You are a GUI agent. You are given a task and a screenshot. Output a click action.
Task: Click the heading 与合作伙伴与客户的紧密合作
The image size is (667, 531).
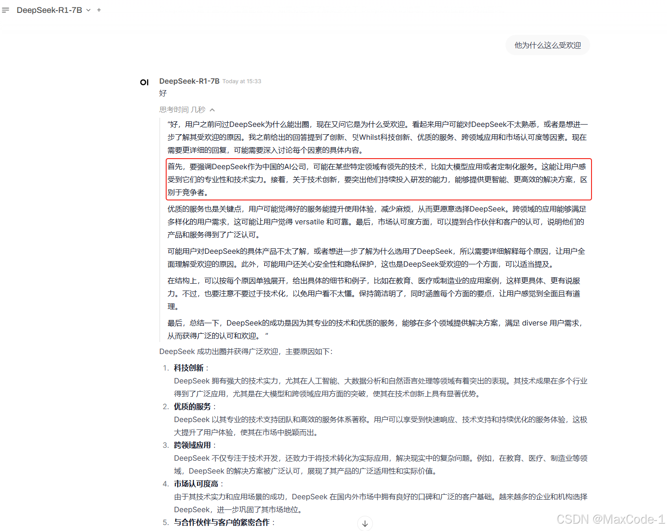[222, 522]
